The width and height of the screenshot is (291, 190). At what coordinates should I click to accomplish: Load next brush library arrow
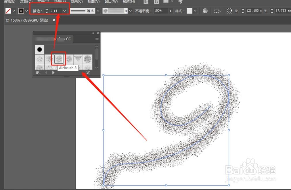(53, 72)
